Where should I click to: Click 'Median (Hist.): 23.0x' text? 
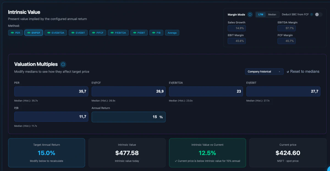point(181,101)
